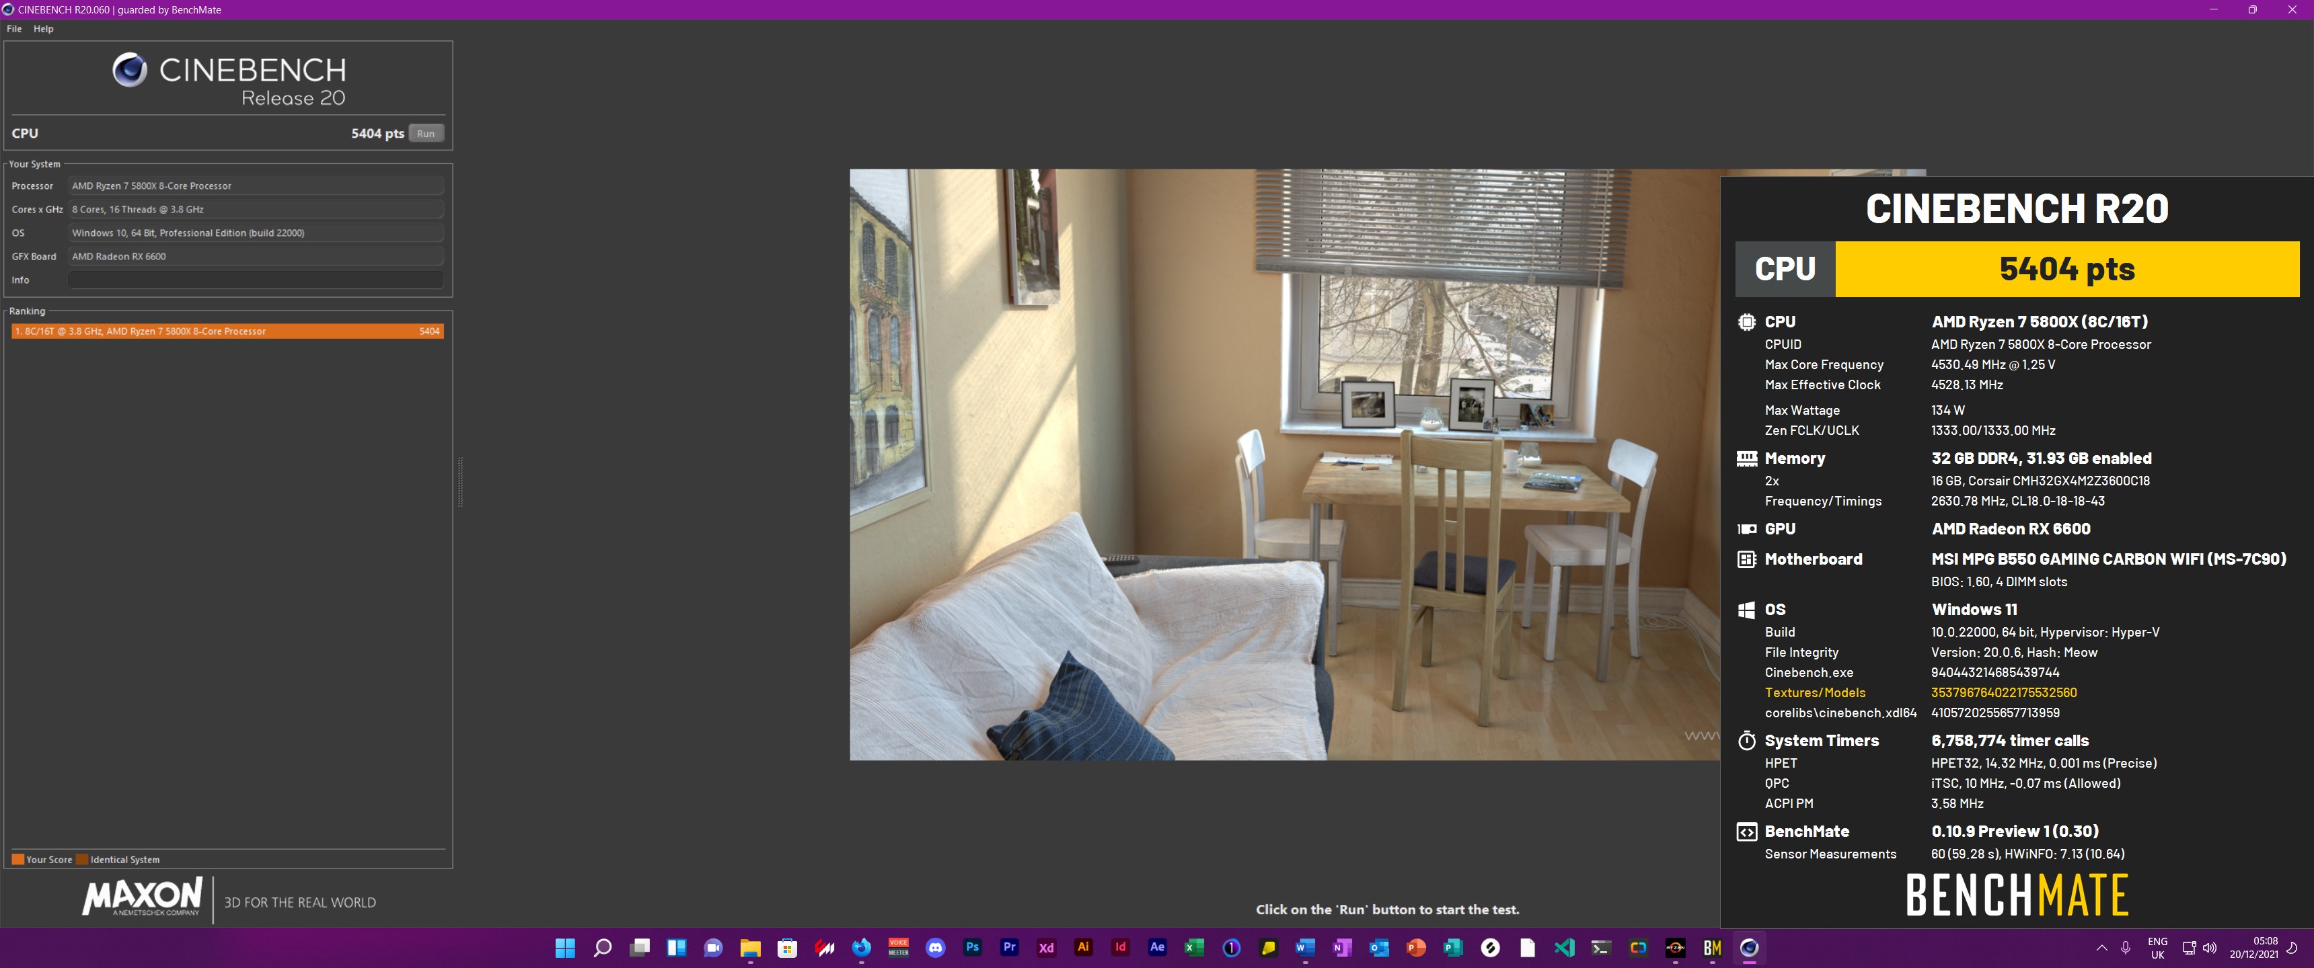Image resolution: width=2314 pixels, height=968 pixels.
Task: Click the BENCHMATE logo at panel bottom
Action: [2017, 894]
